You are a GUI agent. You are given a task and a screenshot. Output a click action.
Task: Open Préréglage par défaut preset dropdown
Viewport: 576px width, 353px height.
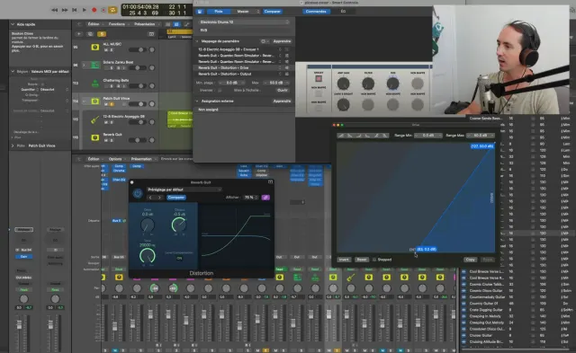tap(184, 190)
